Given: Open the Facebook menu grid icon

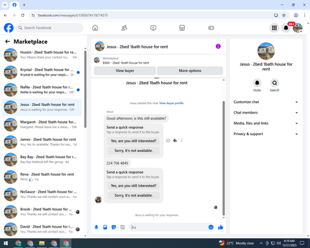Looking at the screenshot, I should pos(274,28).
